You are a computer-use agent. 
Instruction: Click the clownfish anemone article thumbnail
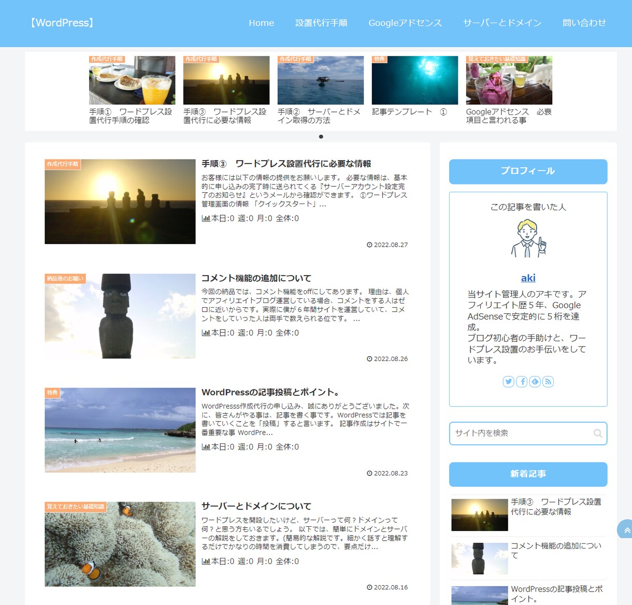pyautogui.click(x=120, y=544)
